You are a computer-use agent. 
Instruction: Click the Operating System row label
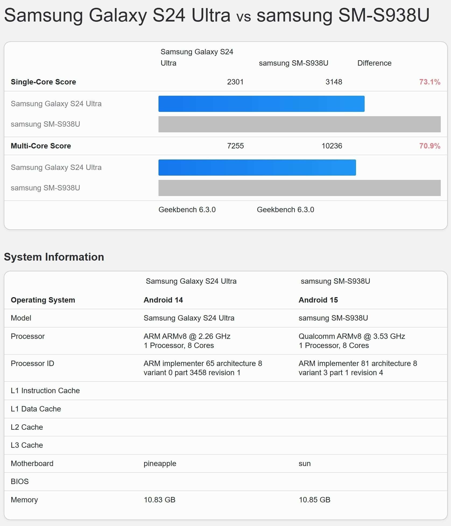pos(43,300)
